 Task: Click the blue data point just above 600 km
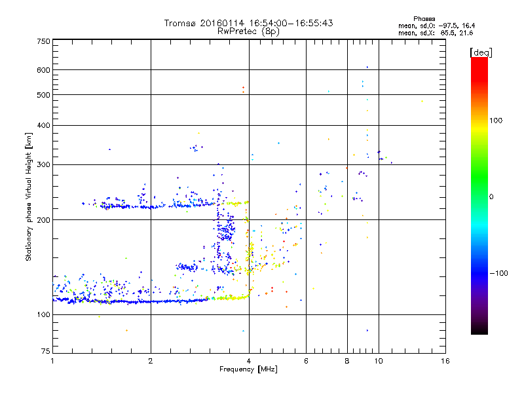pyautogui.click(x=367, y=67)
